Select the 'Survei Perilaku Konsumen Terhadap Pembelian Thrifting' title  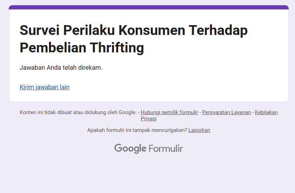coord(134,39)
